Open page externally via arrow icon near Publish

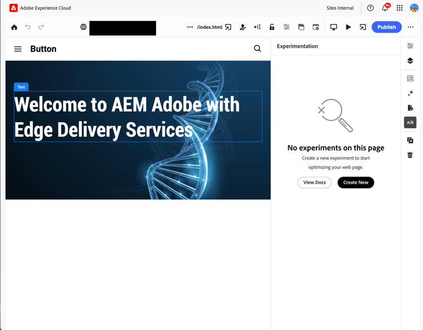click(x=363, y=27)
